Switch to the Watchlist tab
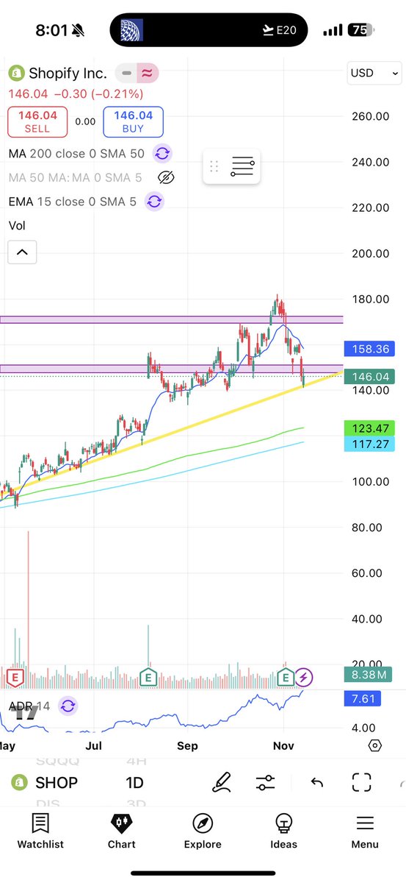The width and height of the screenshot is (406, 883). click(40, 831)
